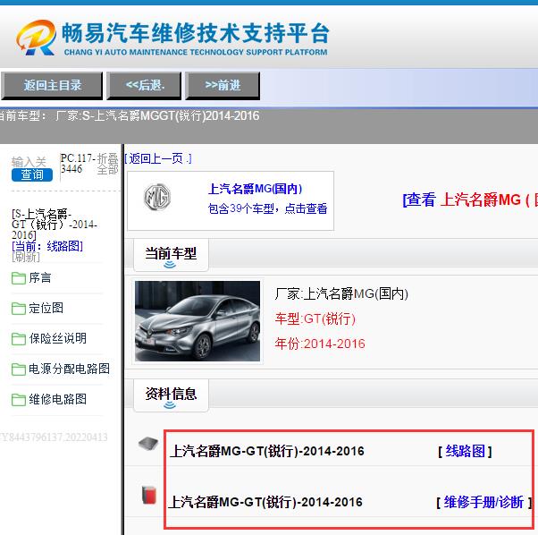Open the 保险丝说明 tree item

57,338
